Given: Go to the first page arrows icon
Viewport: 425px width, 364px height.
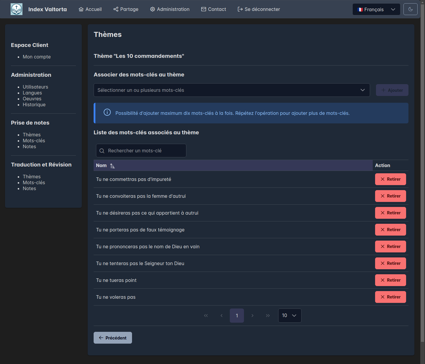Looking at the screenshot, I should pyautogui.click(x=206, y=316).
